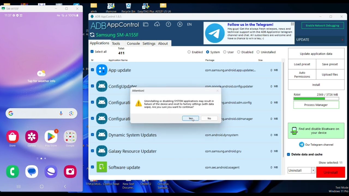
Task: Change language via EN label
Action: (189, 24)
